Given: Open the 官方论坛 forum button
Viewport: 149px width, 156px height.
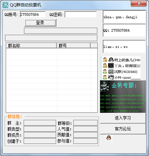Looking at the screenshot, I should (123, 129).
